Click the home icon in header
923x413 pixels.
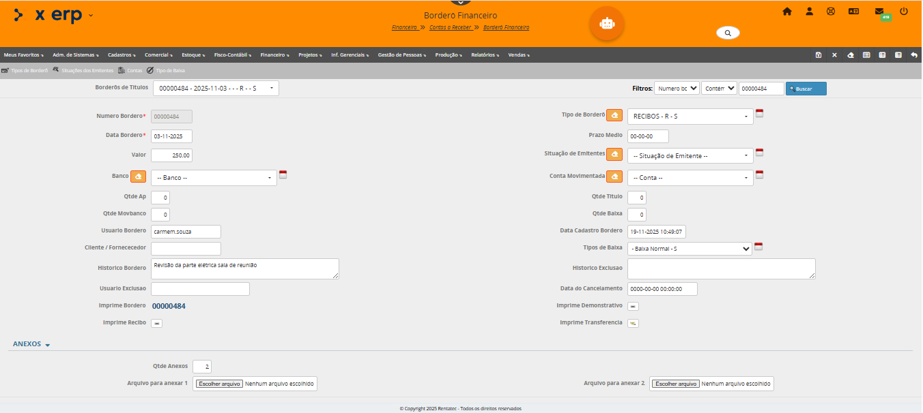pos(787,12)
